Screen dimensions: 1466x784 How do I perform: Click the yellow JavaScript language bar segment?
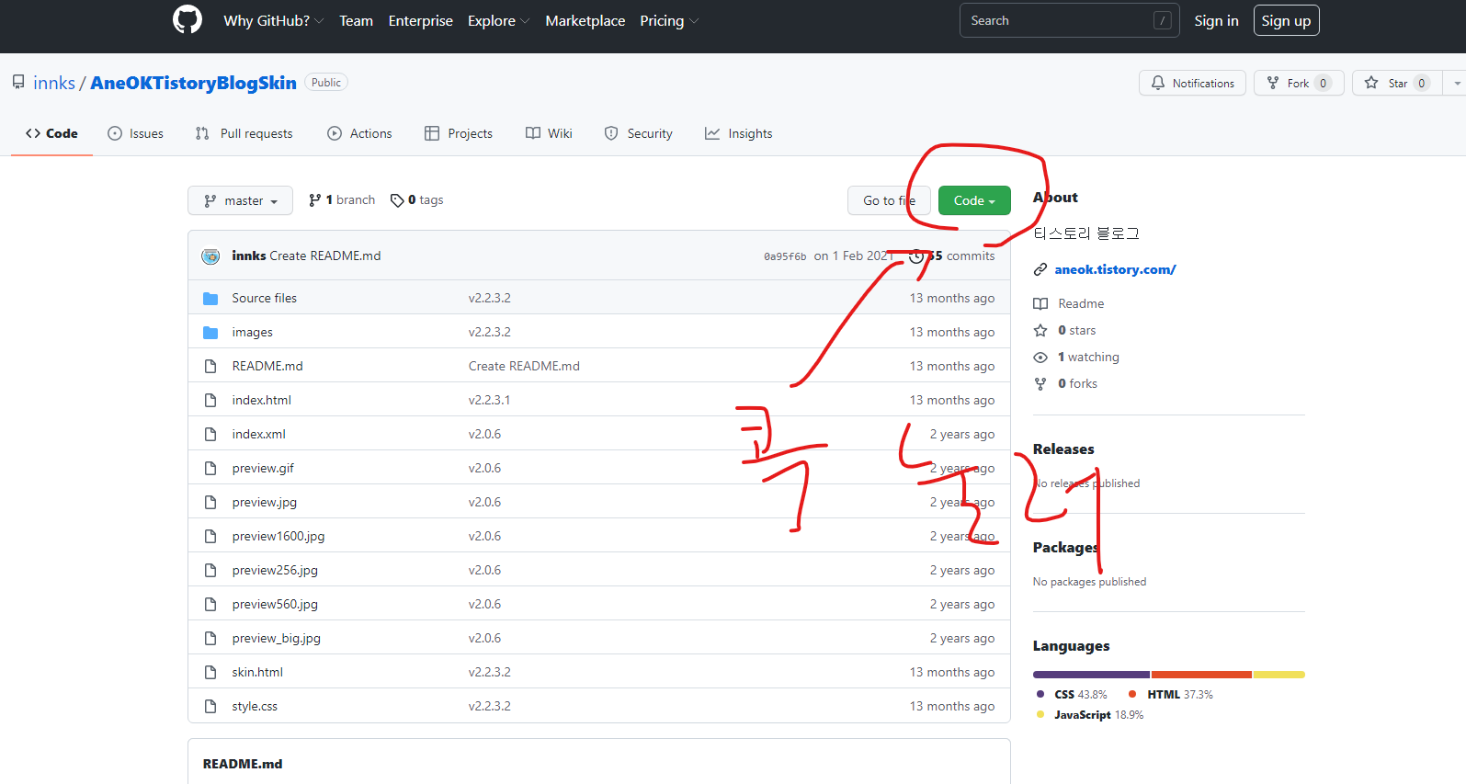(x=1279, y=675)
